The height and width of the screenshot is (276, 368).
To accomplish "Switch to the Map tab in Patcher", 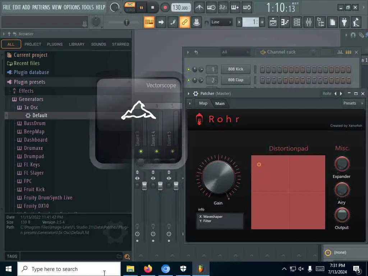I will (203, 103).
